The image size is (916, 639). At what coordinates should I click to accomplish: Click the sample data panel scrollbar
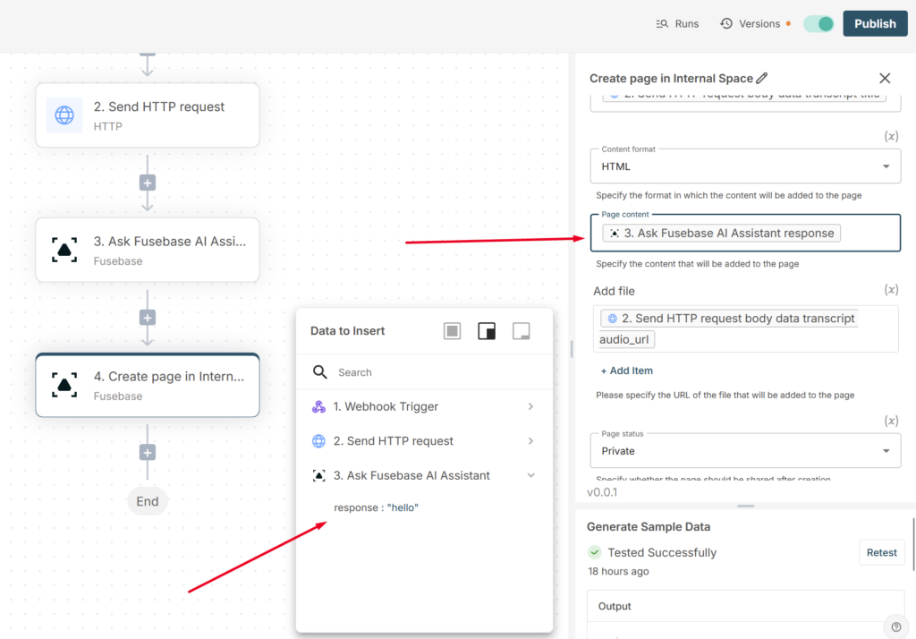click(x=913, y=544)
